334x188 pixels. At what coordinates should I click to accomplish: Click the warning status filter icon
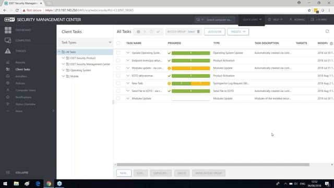[138, 31]
